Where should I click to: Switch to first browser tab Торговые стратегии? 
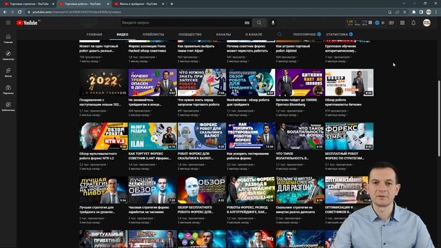[28, 4]
